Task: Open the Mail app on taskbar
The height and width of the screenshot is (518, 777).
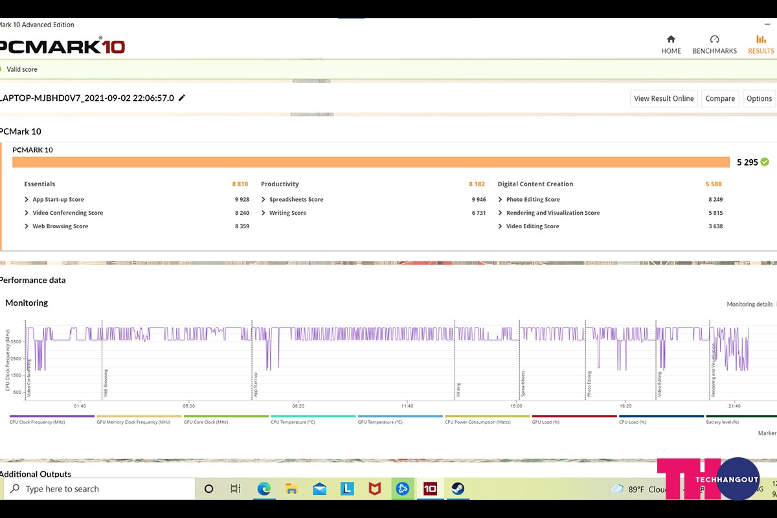Action: [319, 489]
